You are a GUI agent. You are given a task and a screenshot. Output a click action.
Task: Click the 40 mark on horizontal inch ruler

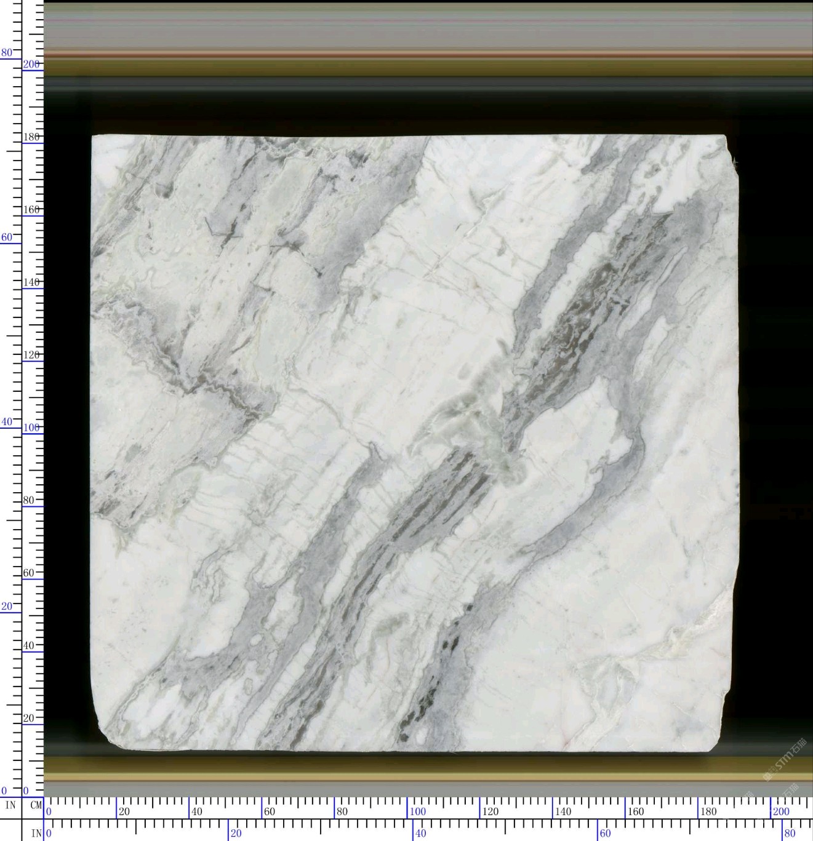point(420,834)
